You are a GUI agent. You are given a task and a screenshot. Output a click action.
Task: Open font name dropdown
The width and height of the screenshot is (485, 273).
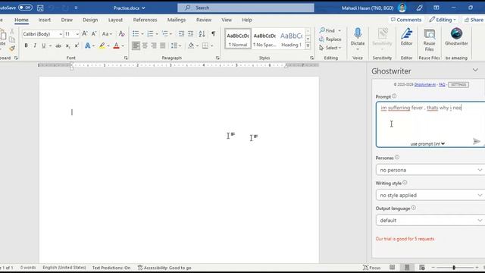coord(61,34)
